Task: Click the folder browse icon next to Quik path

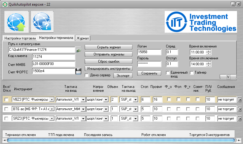Action: (x=78, y=50)
